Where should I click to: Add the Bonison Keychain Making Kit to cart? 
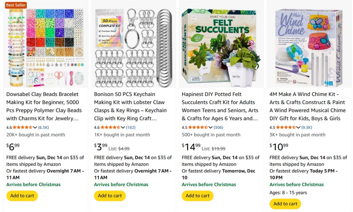[110, 196]
